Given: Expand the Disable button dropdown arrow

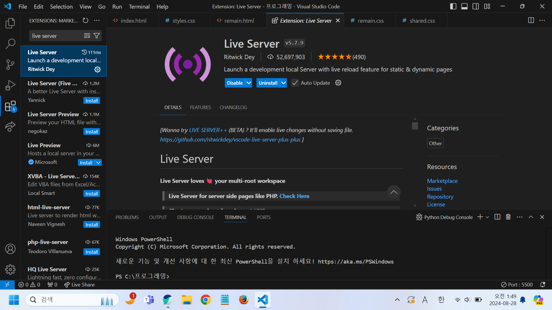Looking at the screenshot, I should (x=249, y=83).
